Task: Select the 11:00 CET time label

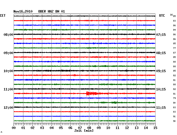Action: (x=8, y=89)
